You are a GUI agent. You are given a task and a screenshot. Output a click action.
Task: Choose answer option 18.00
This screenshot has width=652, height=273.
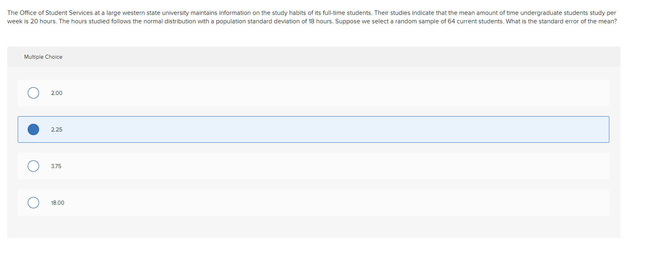coord(161,203)
